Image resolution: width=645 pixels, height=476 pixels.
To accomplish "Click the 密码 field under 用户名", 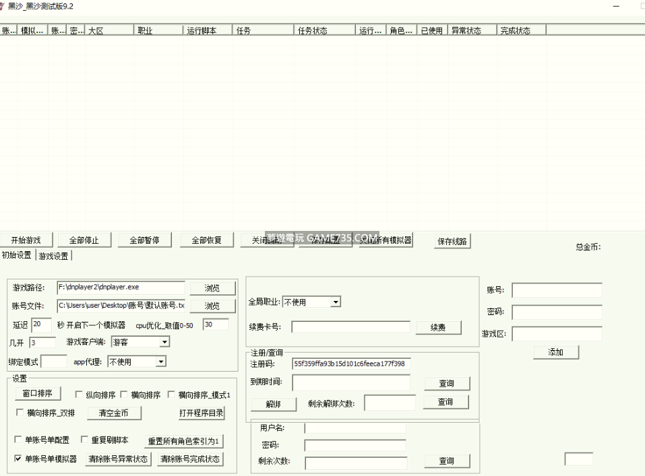I will [355, 445].
